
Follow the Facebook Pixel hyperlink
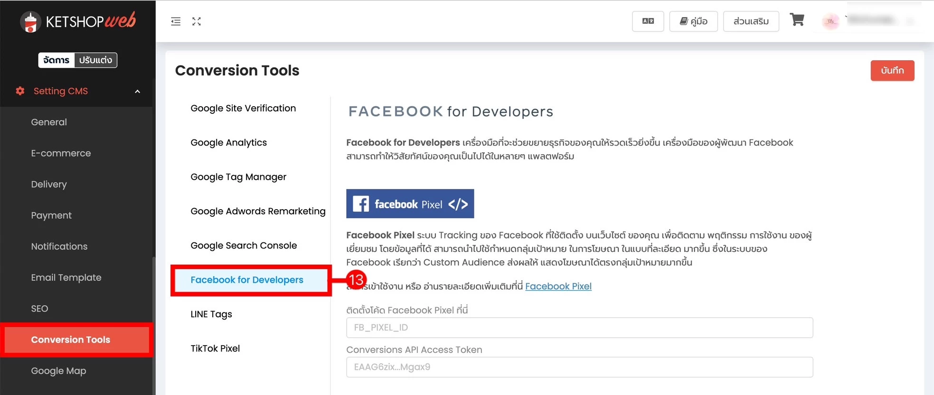(x=558, y=286)
